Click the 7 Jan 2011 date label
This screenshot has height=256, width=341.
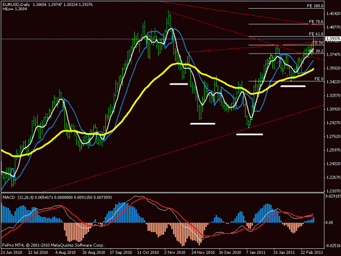(x=256, y=252)
